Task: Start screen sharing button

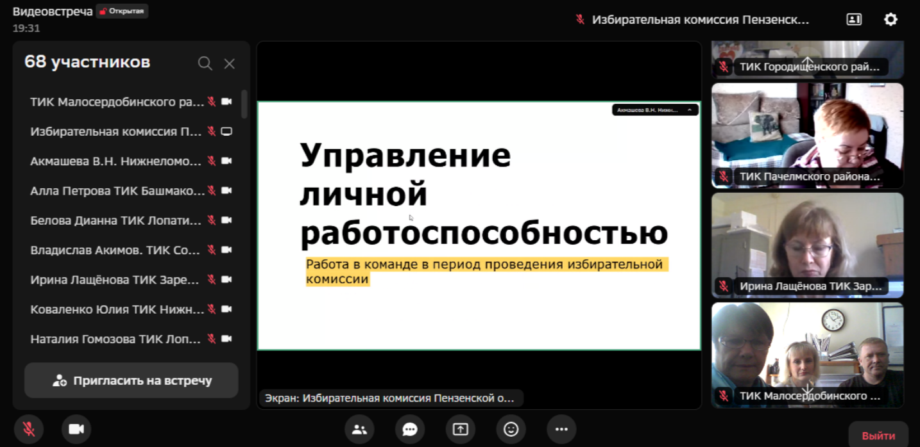Action: pos(461,429)
